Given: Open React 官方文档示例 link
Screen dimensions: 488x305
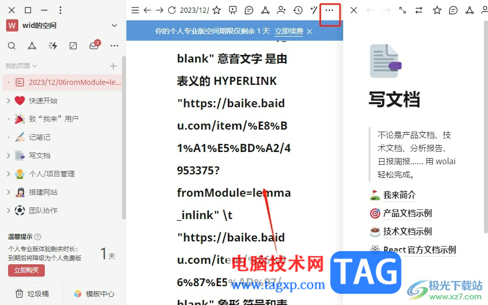Looking at the screenshot, I should 419,250.
